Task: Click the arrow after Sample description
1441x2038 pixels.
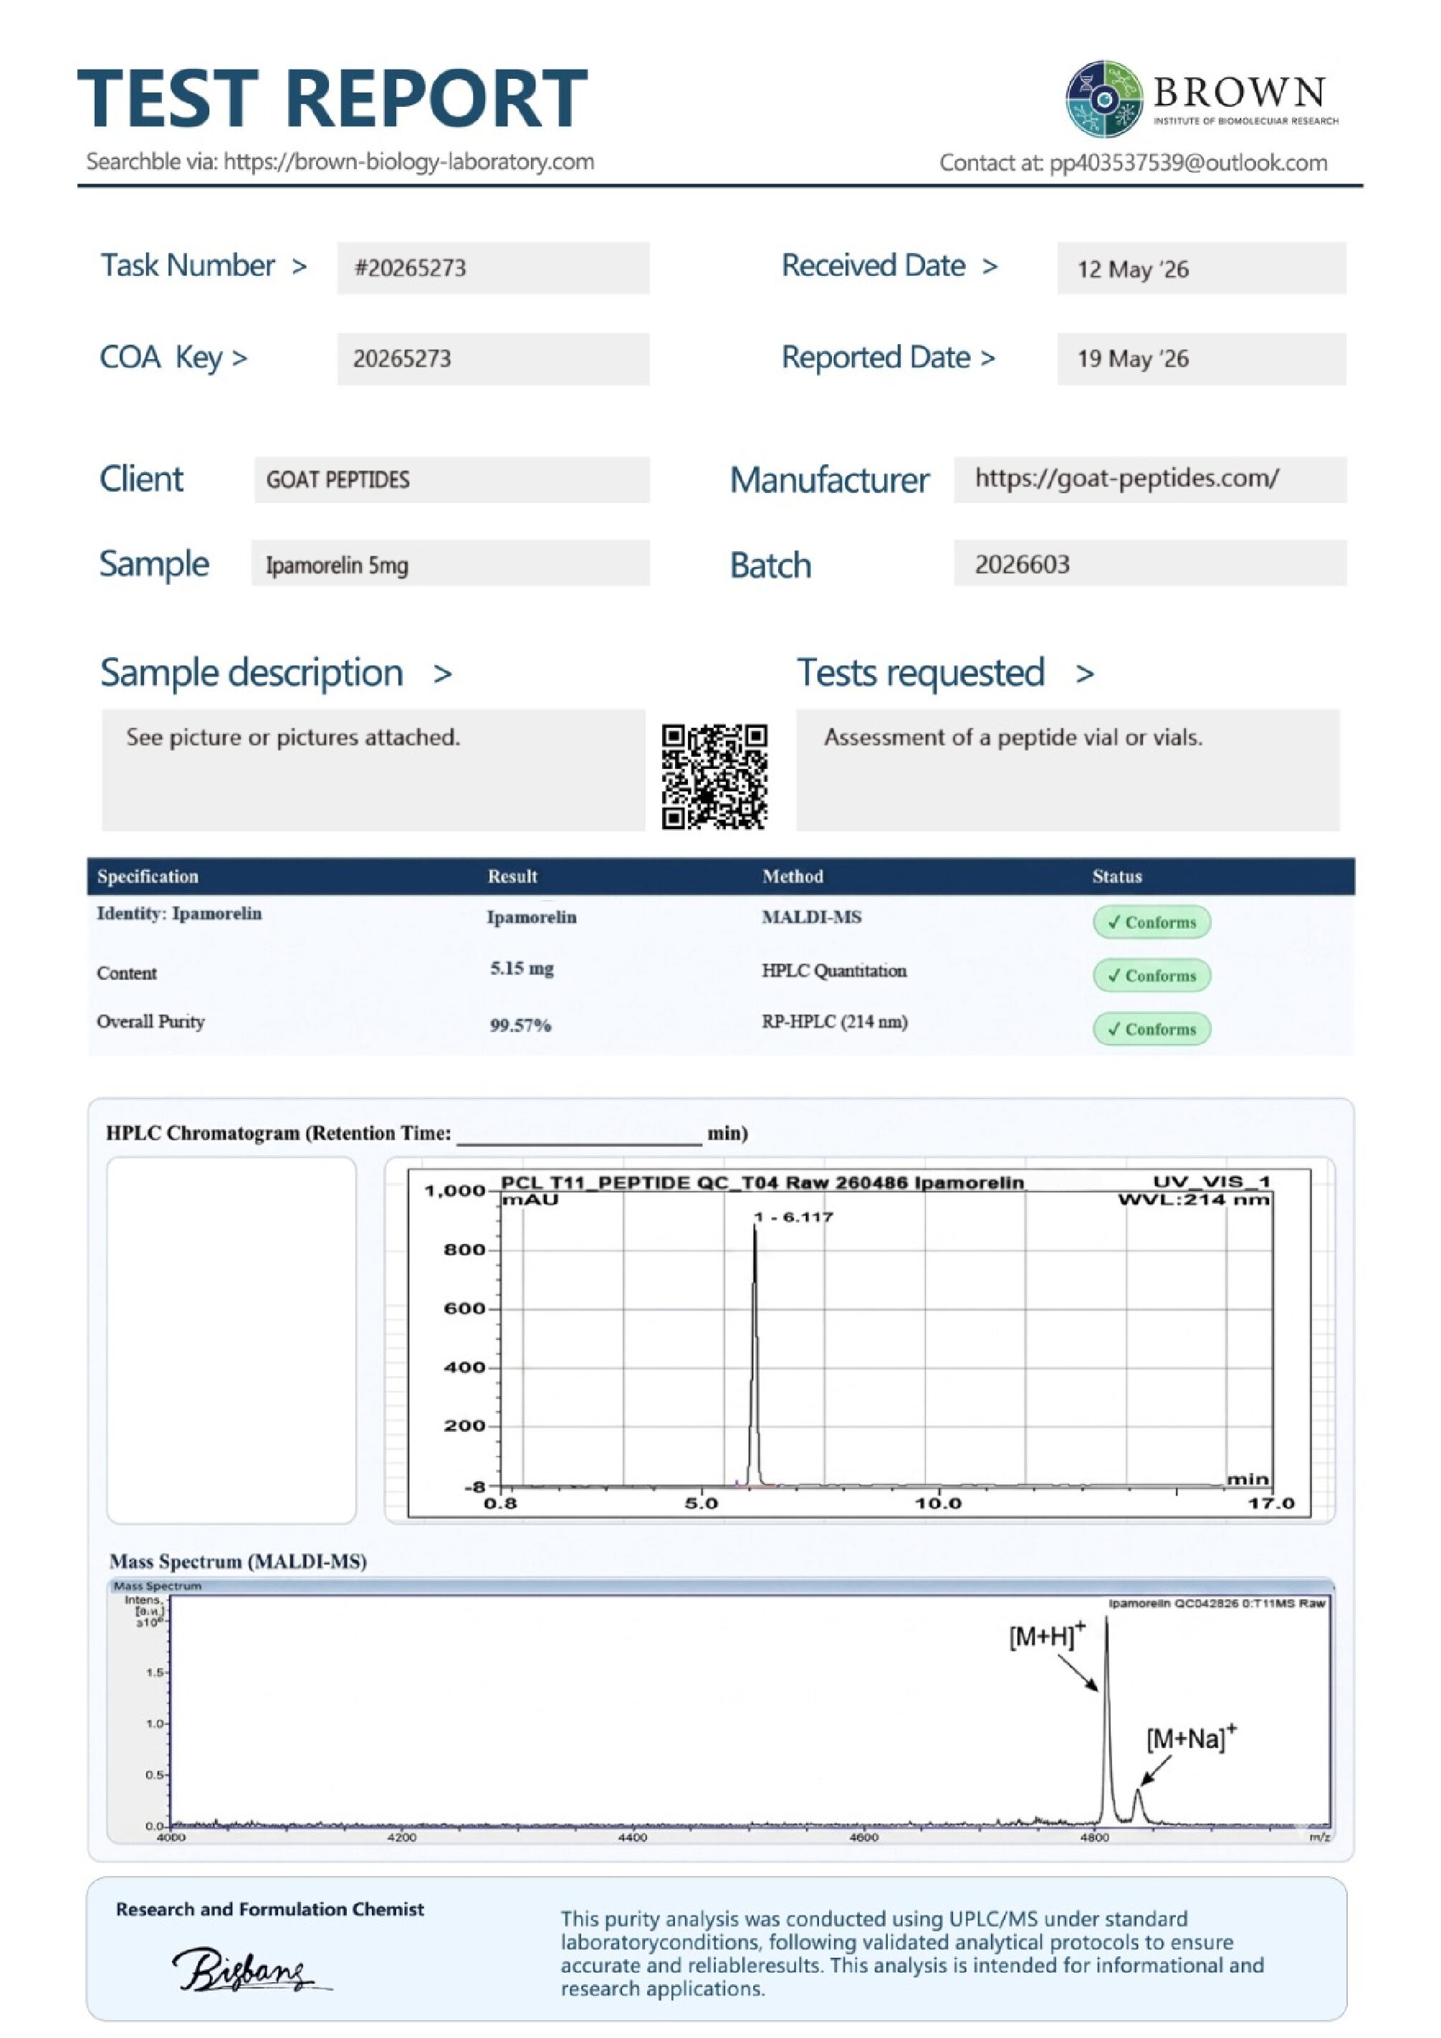Action: coord(443,674)
